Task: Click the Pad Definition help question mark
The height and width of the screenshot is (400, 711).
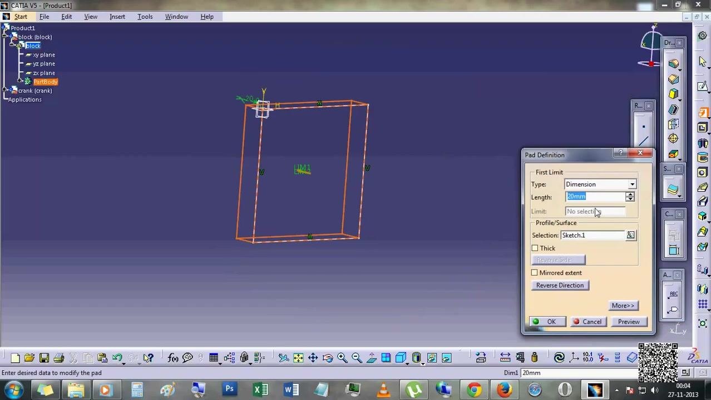Action: pyautogui.click(x=621, y=153)
